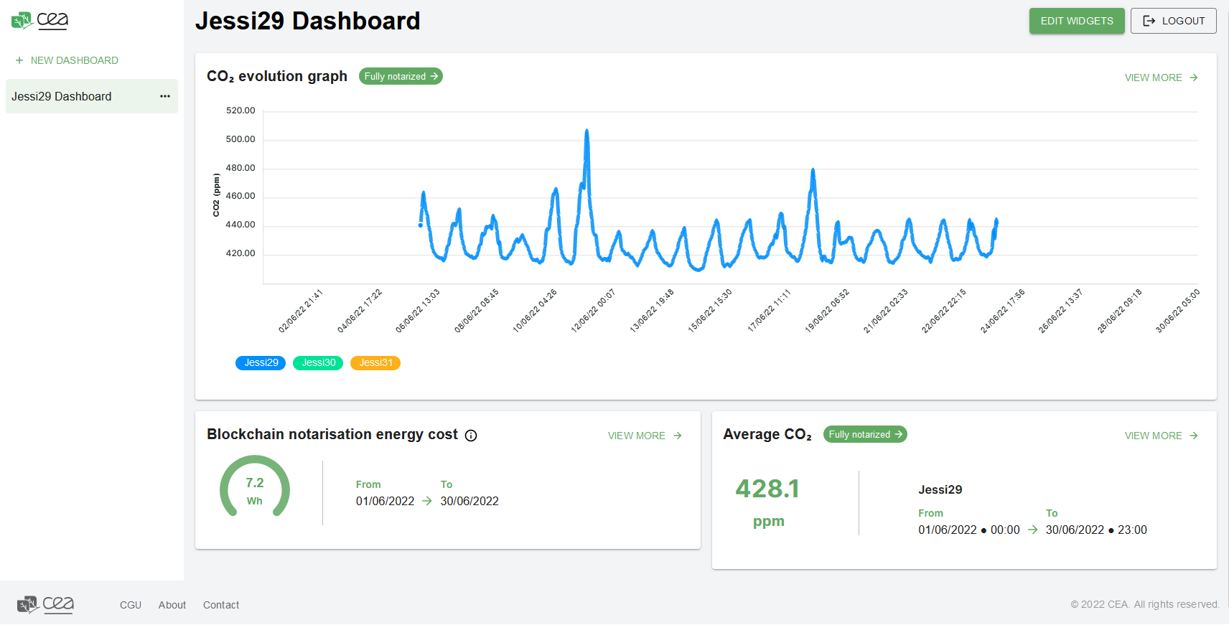This screenshot has width=1229, height=625.
Task: Click the EDIT WIDGETS button
Action: [x=1077, y=21]
